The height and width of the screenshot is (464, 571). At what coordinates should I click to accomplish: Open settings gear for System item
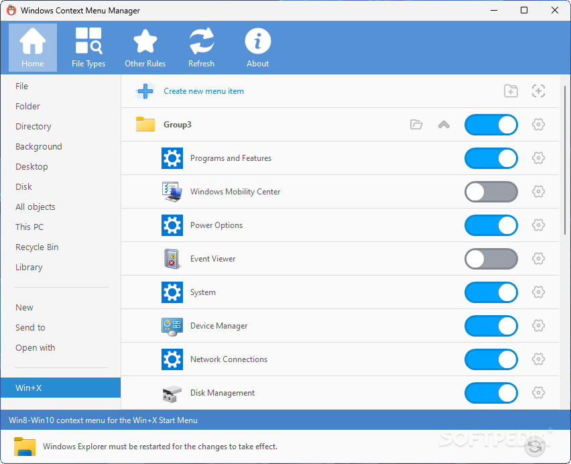coord(538,292)
